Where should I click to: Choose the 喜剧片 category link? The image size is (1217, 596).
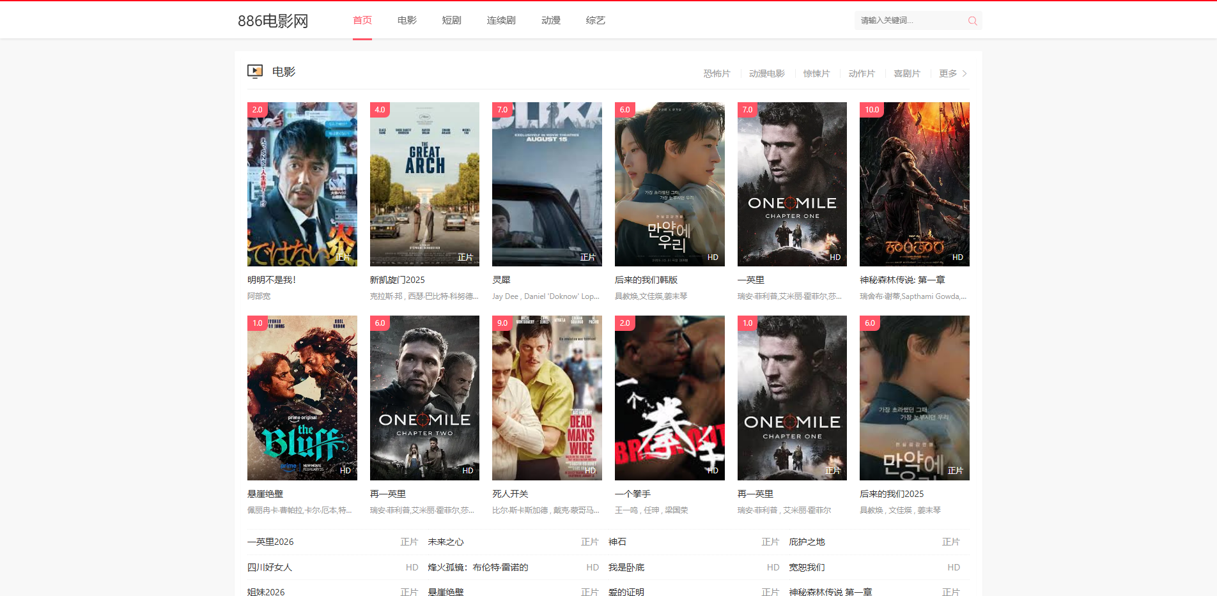click(906, 73)
